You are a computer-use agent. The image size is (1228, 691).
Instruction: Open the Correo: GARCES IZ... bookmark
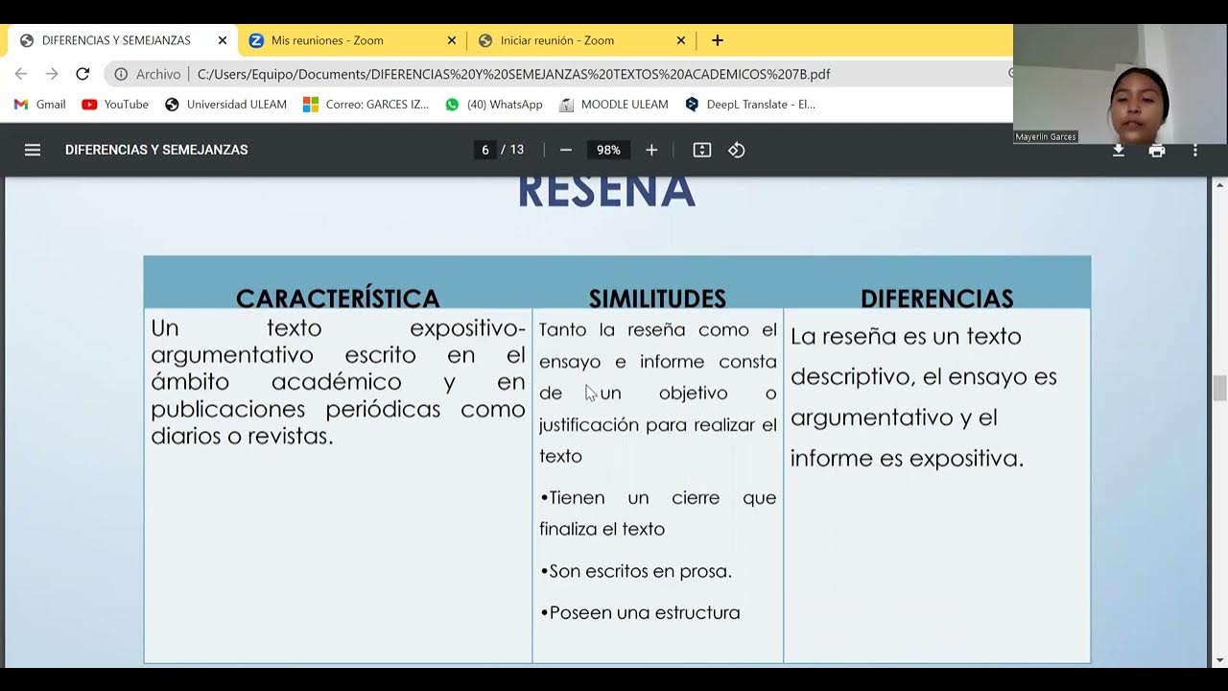pos(366,105)
